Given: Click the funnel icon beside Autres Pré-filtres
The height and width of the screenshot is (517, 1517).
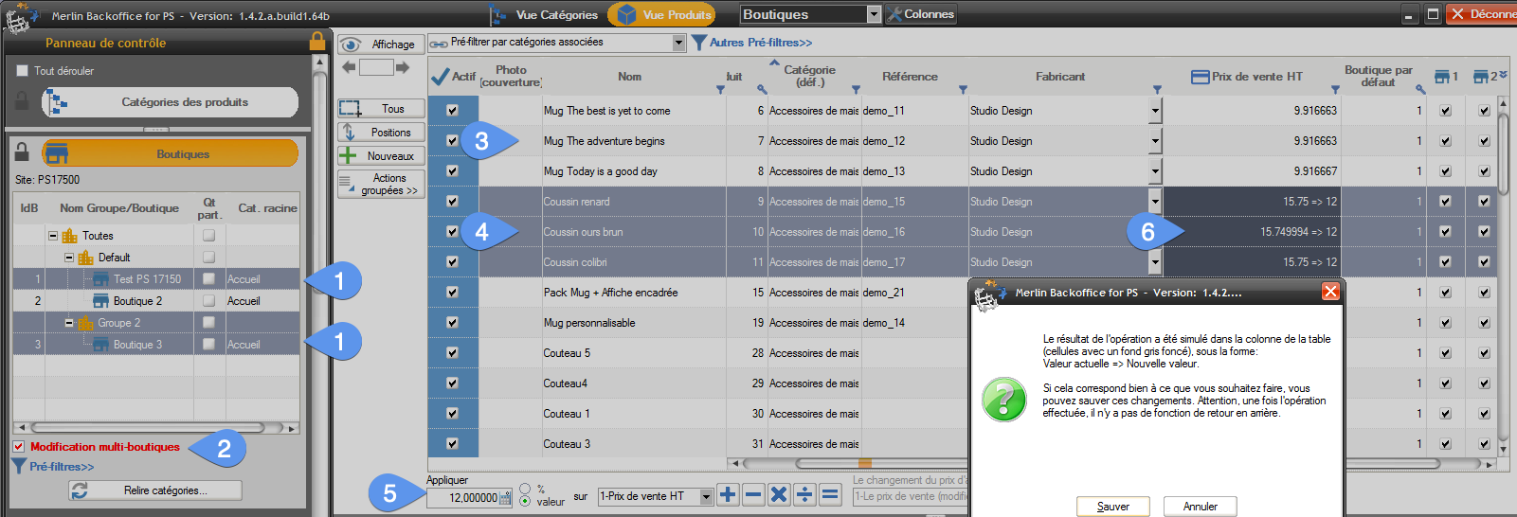Looking at the screenshot, I should 699,43.
